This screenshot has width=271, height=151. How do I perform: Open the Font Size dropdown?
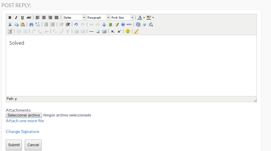[122, 18]
